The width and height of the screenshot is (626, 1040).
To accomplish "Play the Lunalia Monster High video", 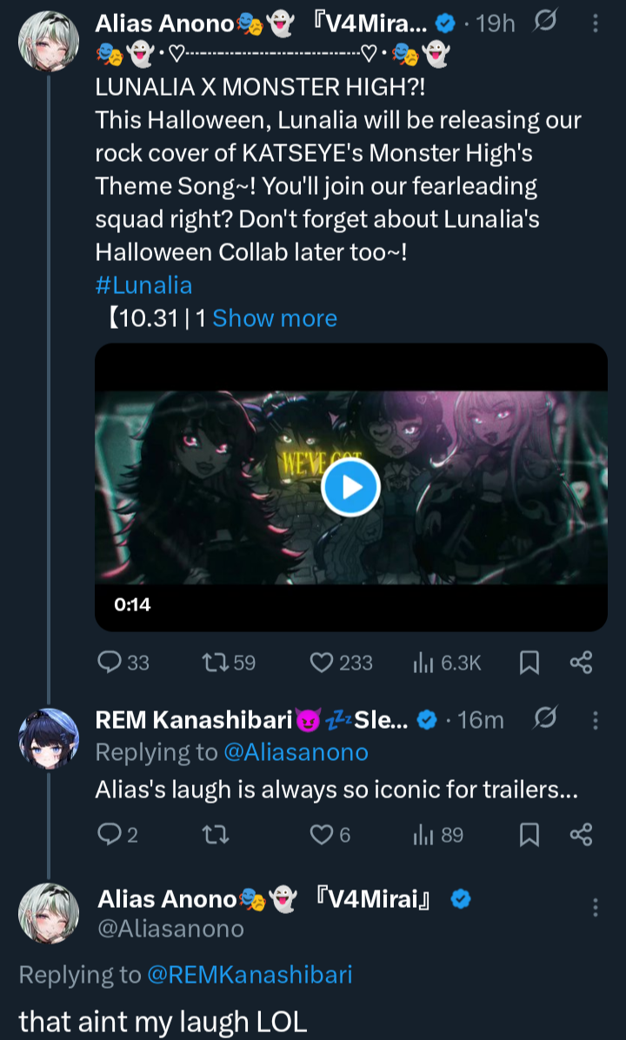I will tap(350, 488).
